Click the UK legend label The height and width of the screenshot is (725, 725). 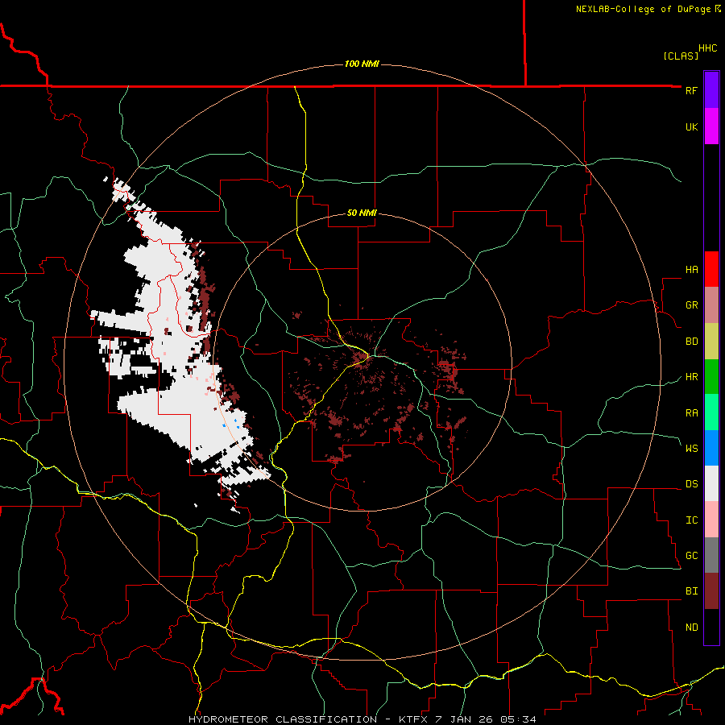pos(691,126)
